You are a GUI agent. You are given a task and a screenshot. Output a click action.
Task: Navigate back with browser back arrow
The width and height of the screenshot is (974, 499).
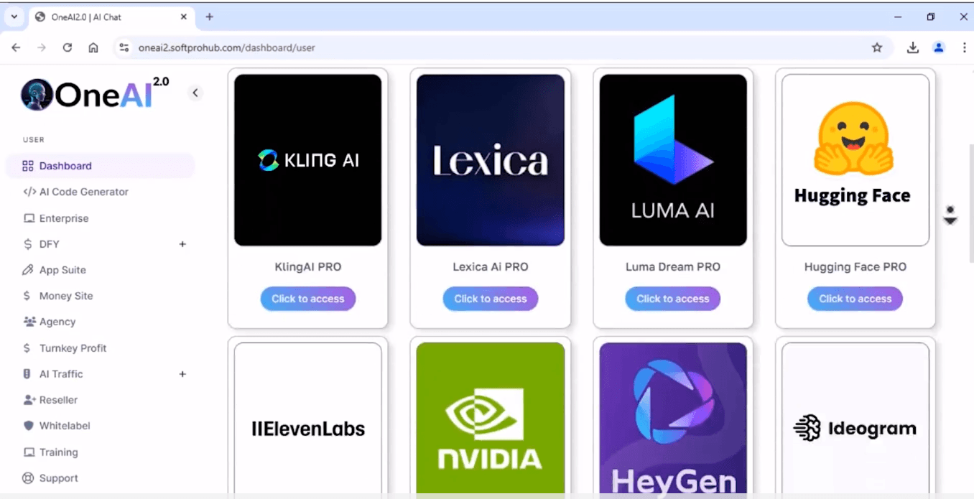click(16, 47)
